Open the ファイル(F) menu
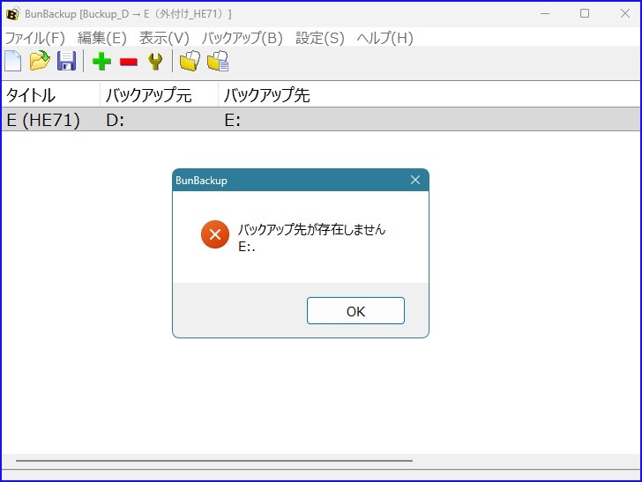This screenshot has width=642, height=482. (x=34, y=38)
